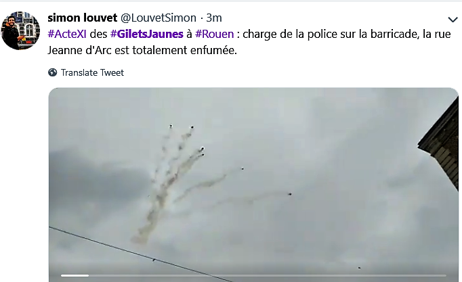Seek to the middle of the video progress bar
462x282 pixels.
click(253, 275)
